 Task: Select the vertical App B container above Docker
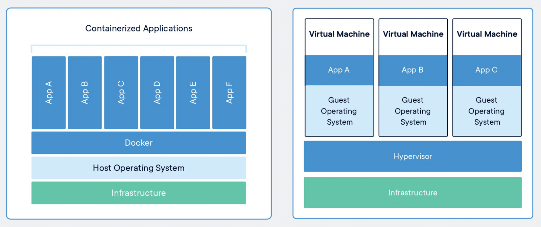85,93
